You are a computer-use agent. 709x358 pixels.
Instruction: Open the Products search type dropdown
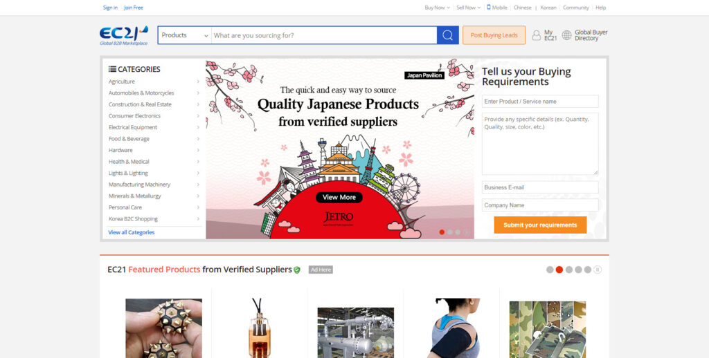coord(184,35)
